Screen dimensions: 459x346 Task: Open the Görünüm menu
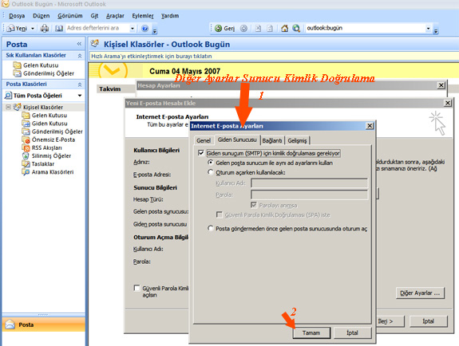tap(70, 16)
